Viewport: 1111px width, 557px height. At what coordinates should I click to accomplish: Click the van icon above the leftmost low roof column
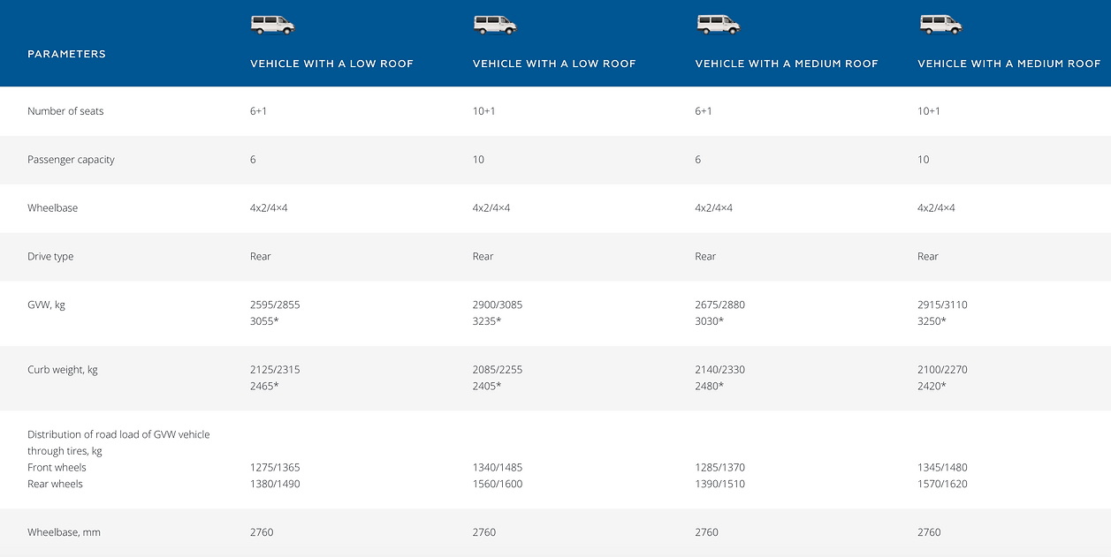point(271,25)
